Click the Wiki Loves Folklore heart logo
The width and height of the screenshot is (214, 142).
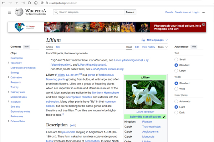20,27
